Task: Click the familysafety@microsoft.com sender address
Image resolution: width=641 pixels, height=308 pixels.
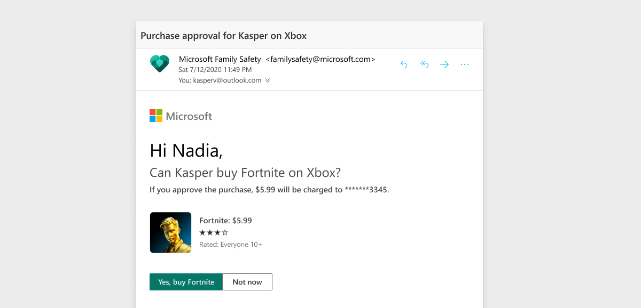Action: [x=320, y=59]
